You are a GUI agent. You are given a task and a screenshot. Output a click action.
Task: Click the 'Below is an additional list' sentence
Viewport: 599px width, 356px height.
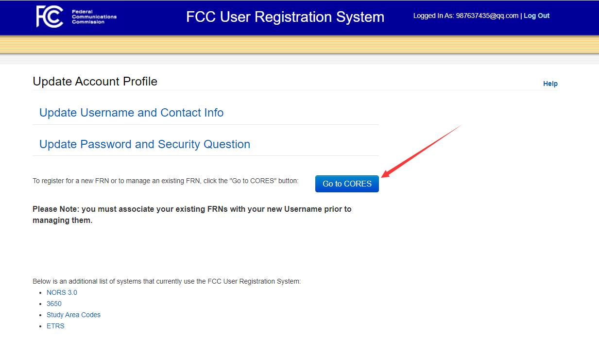pyautogui.click(x=166, y=281)
